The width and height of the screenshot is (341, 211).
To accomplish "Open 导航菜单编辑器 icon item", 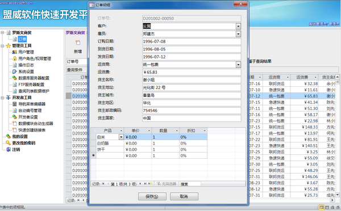I will coord(15,104).
